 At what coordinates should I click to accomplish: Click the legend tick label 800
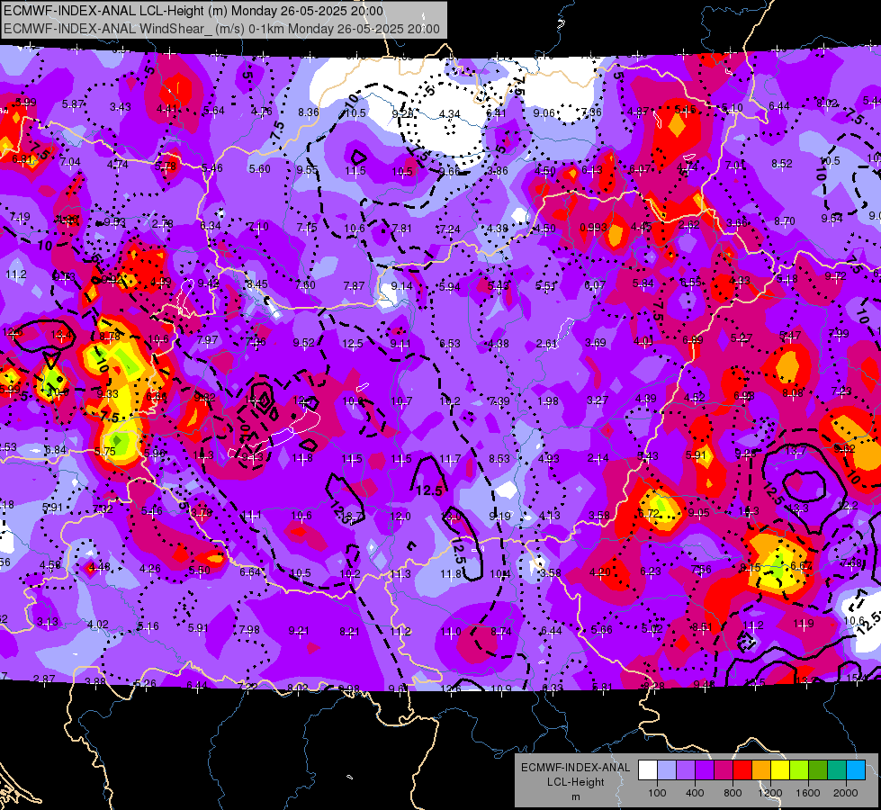(733, 793)
